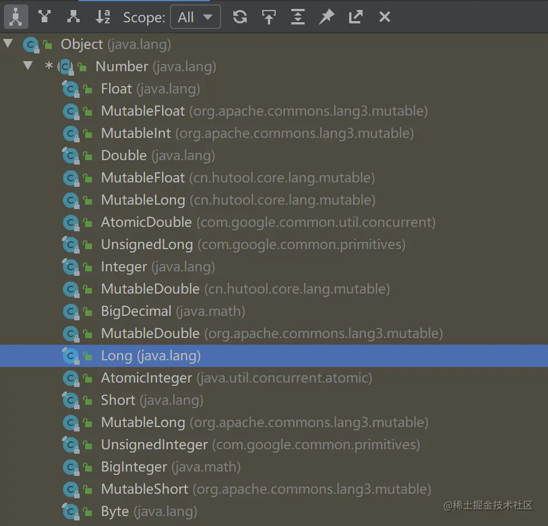
Task: Click the class icon beside Integer
Action: 71,267
